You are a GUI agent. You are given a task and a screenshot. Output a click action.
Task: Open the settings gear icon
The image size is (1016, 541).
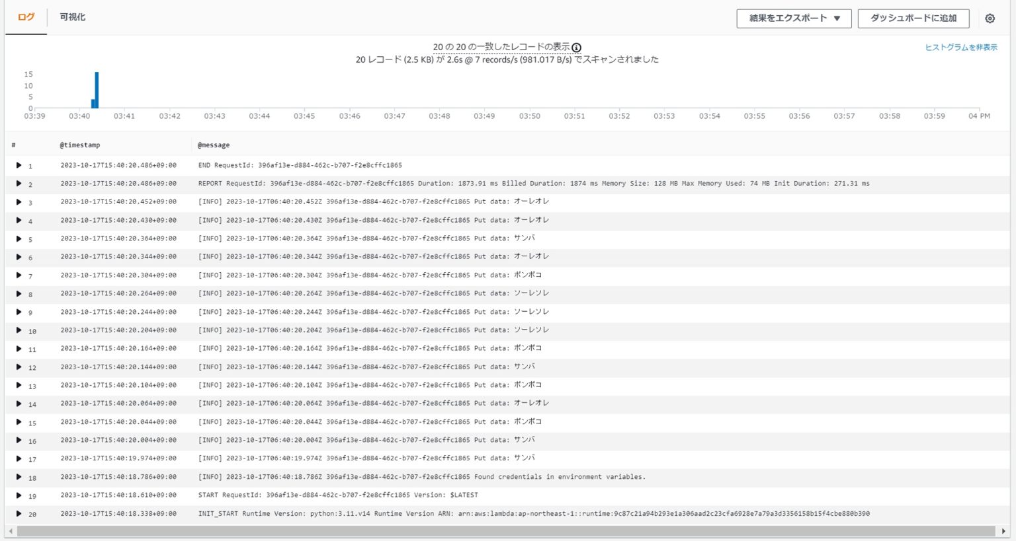point(990,18)
